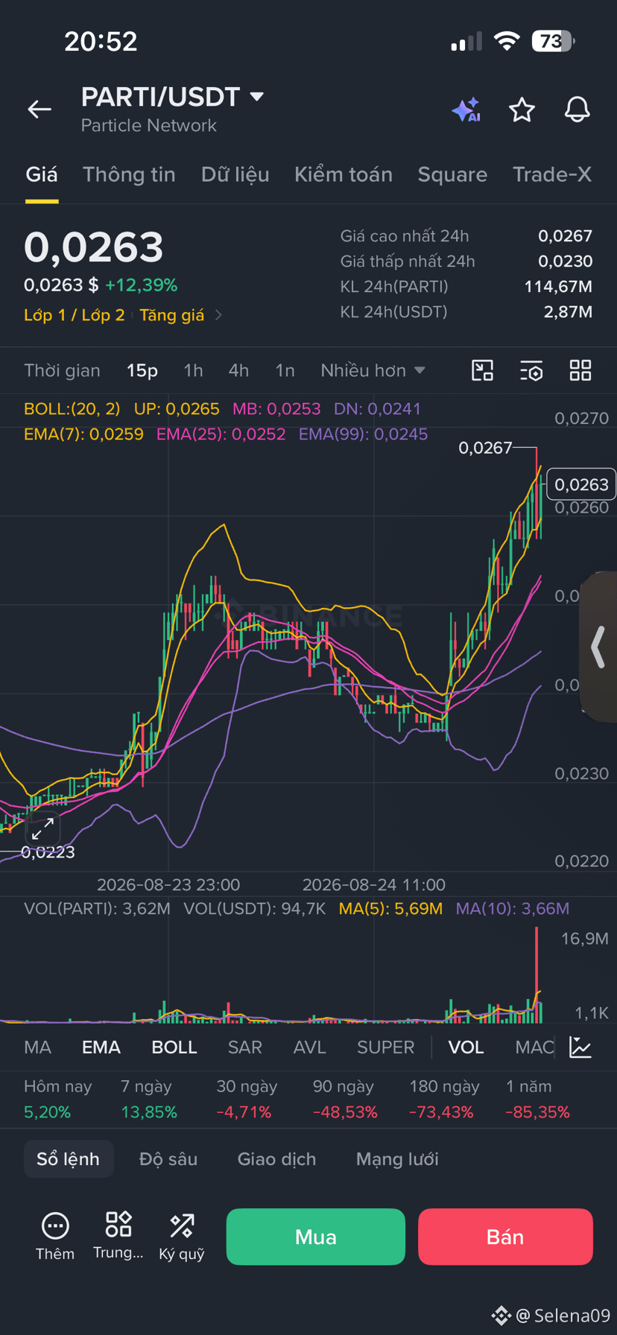
Task: Toggle the AVL indicator
Action: [310, 1047]
